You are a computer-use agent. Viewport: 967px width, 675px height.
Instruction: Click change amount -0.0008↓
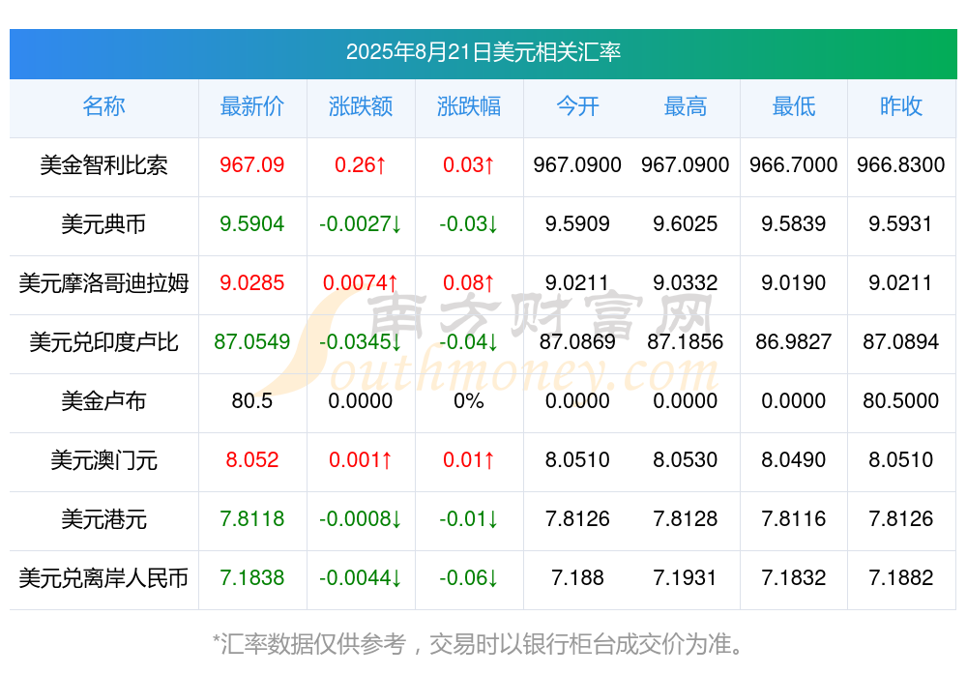[361, 519]
